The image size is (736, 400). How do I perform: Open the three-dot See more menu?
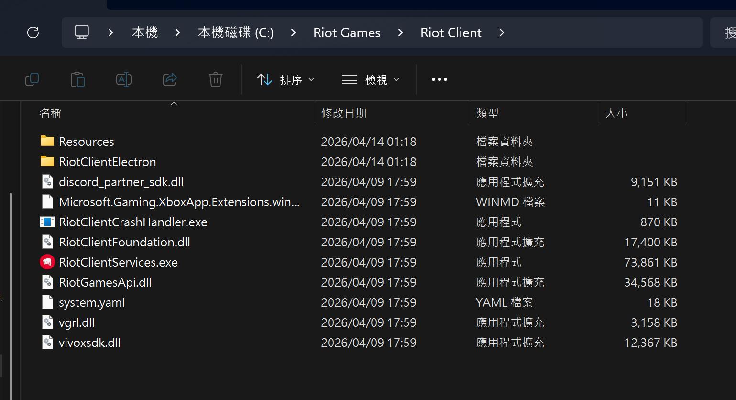point(439,79)
